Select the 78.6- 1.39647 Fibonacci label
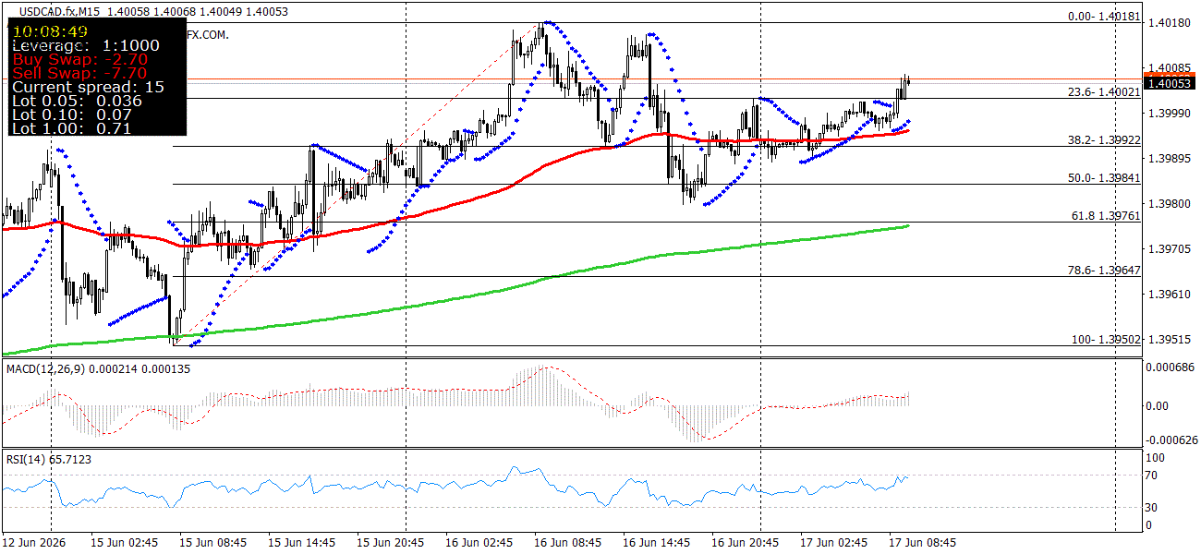 tap(1103, 271)
